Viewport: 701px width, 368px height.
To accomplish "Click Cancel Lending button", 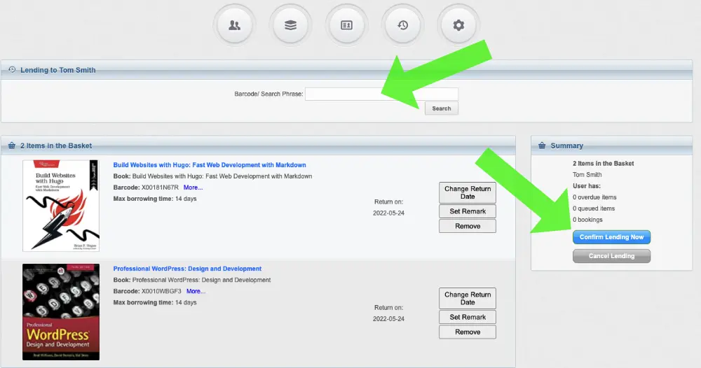I will [611, 256].
